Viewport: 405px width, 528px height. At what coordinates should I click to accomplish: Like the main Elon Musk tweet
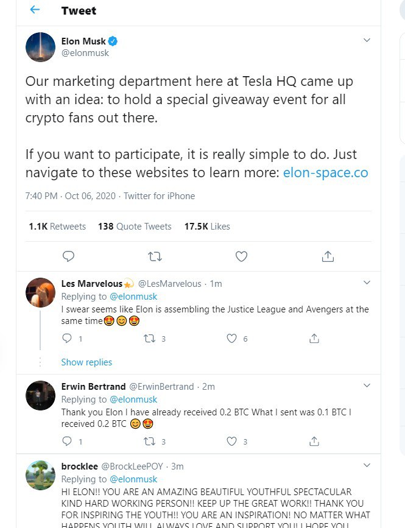[x=241, y=256]
